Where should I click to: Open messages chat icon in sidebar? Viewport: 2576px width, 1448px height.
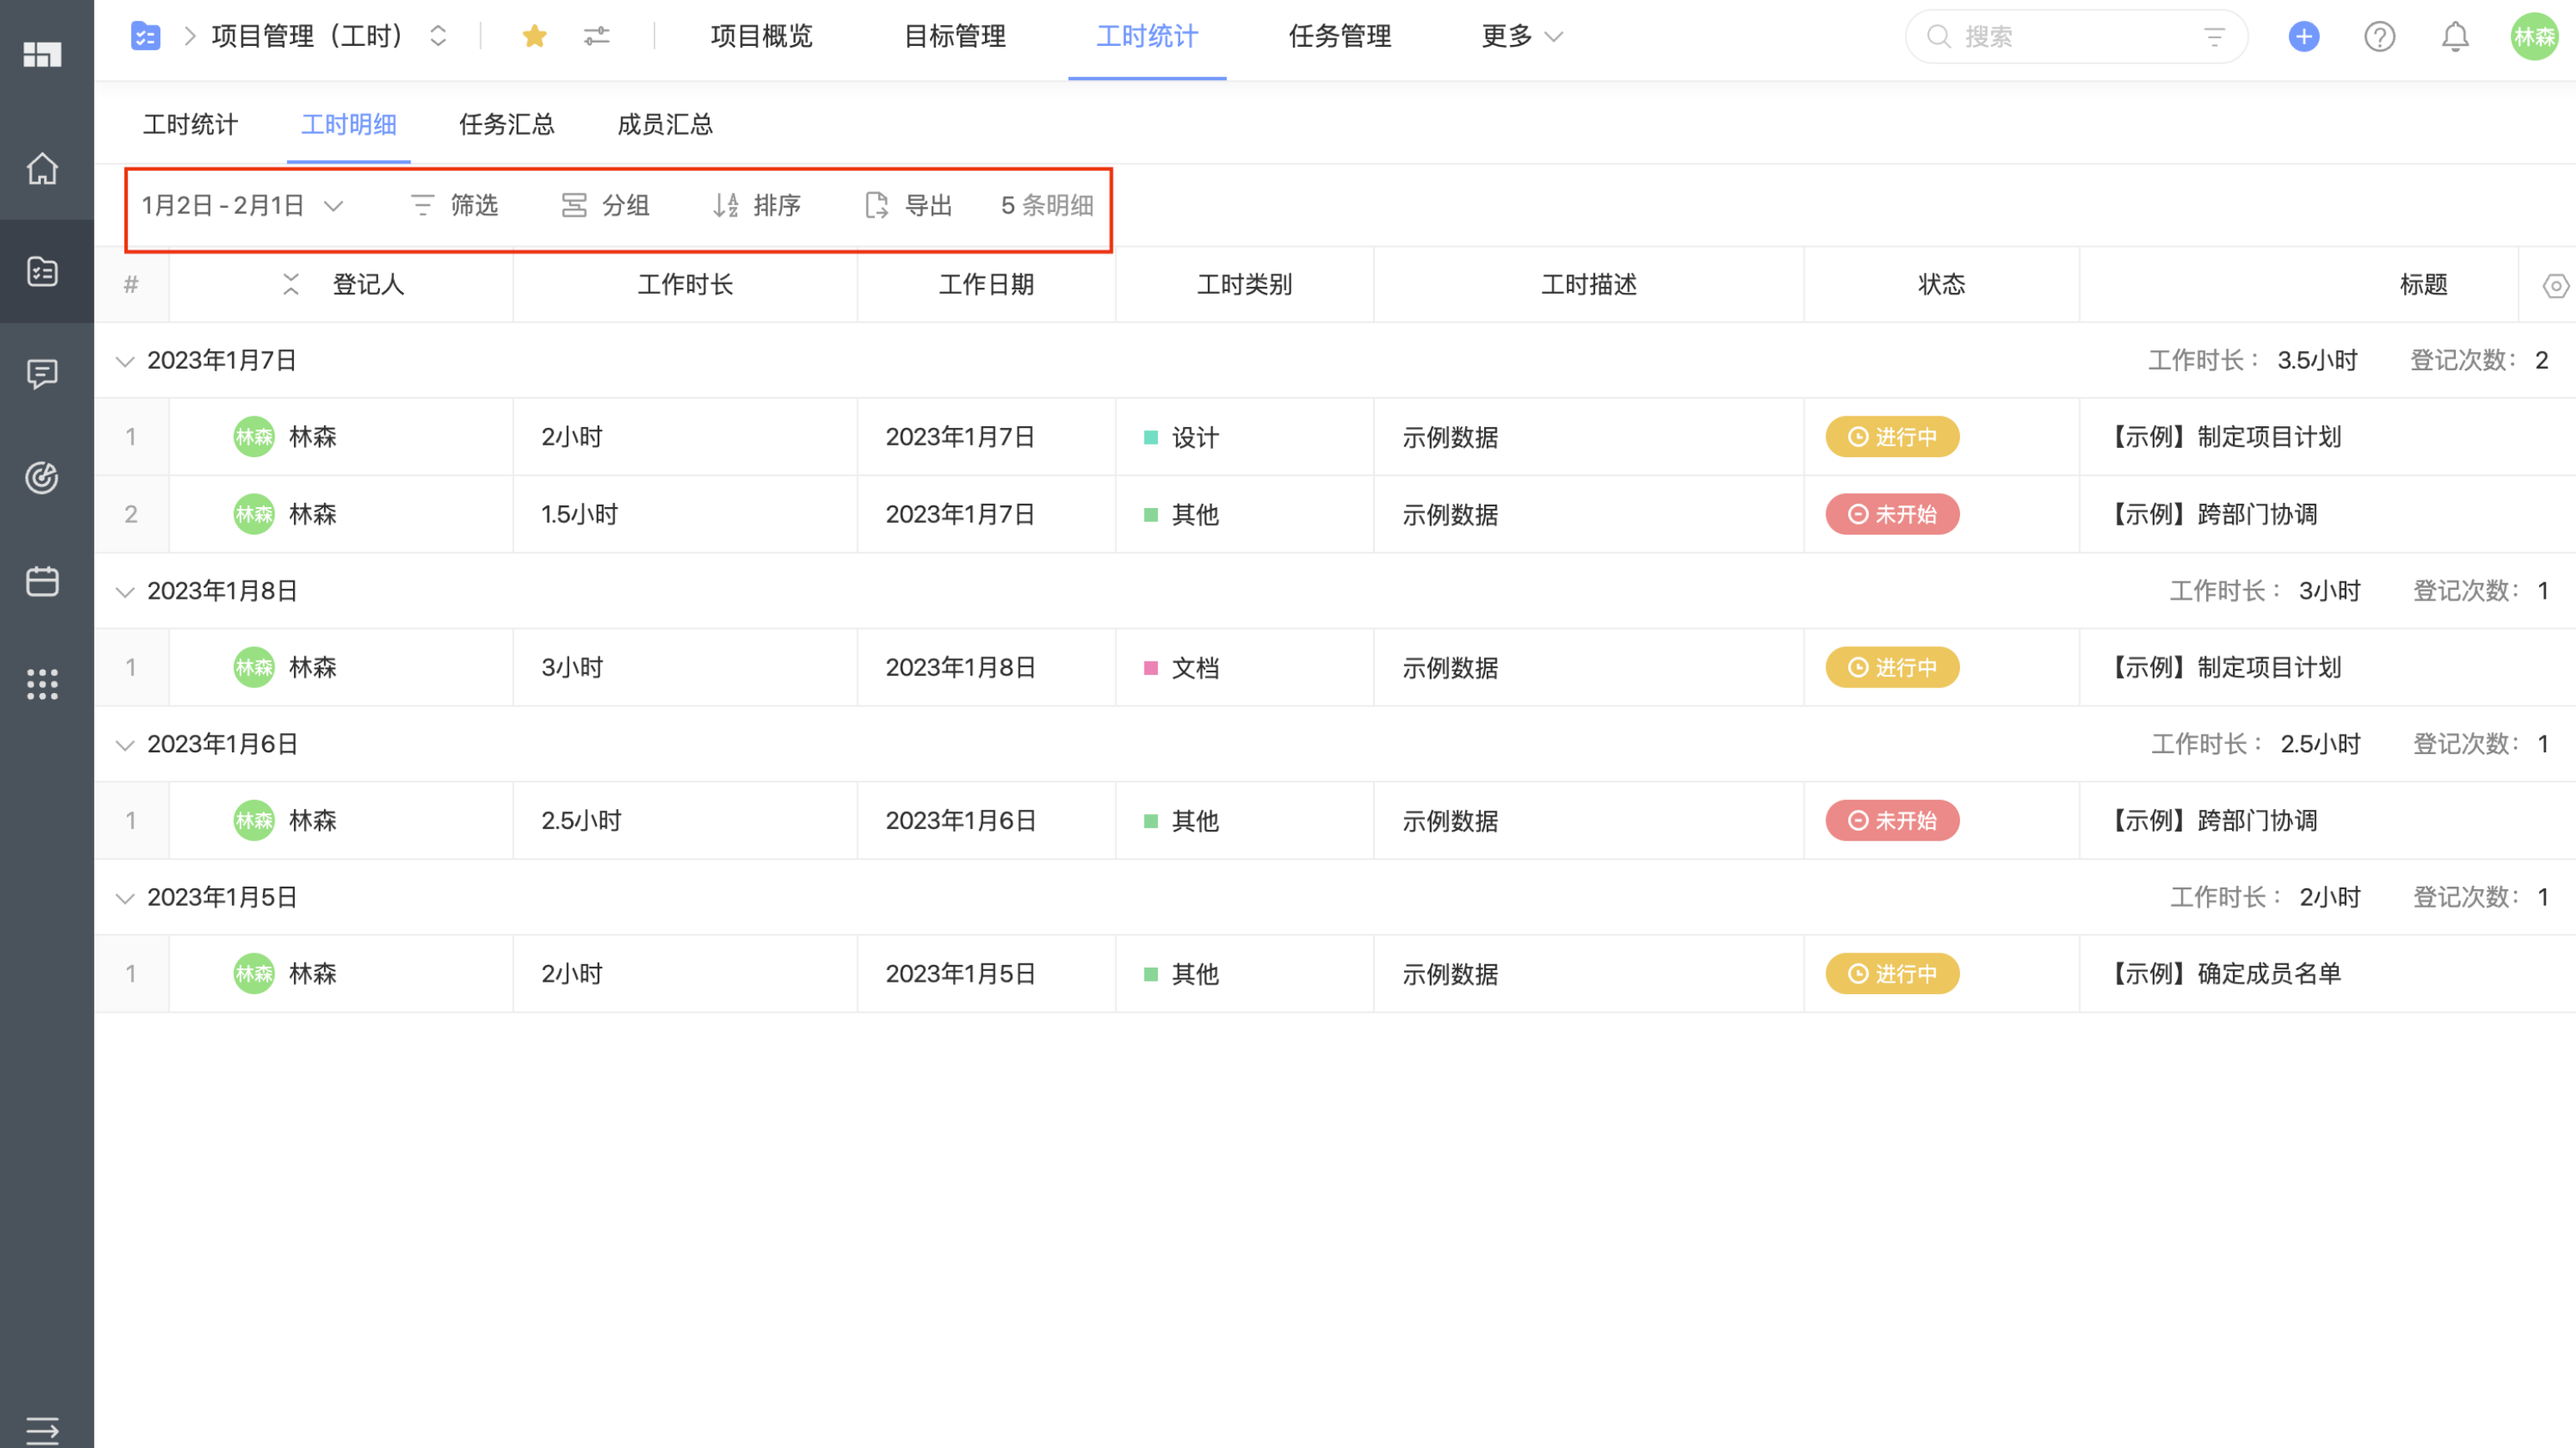(42, 375)
